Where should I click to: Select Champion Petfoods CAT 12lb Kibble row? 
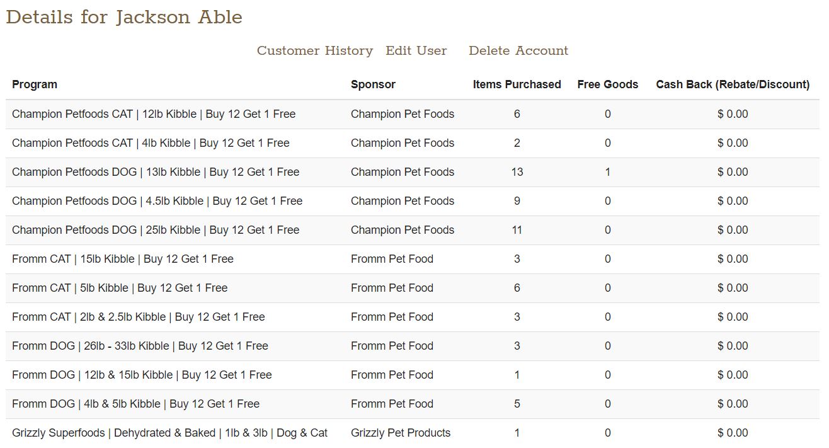154,114
